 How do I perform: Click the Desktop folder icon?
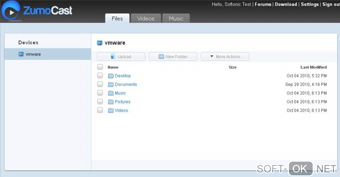(x=111, y=76)
